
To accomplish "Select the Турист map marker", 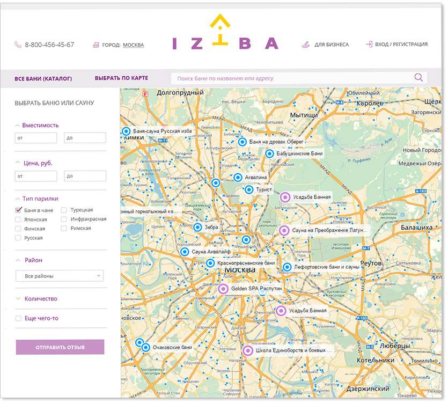I will click(249, 189).
